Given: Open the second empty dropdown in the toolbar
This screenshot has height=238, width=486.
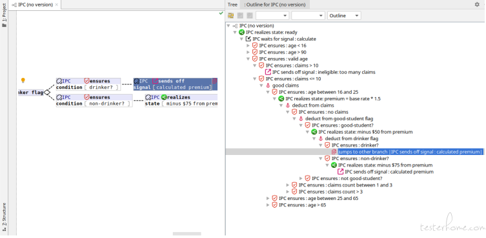Looking at the screenshot, I should [x=308, y=15].
